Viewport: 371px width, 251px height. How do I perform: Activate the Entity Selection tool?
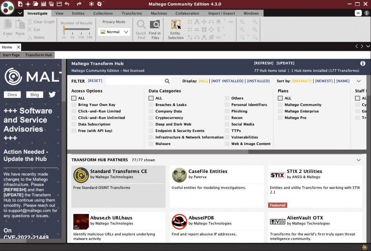176,29
